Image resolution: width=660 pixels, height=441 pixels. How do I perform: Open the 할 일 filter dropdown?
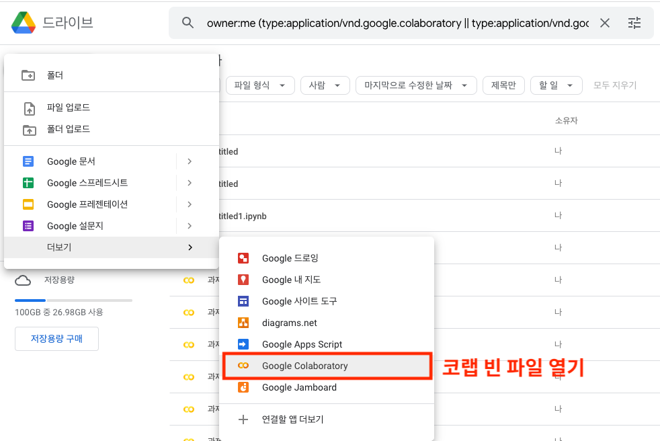556,85
